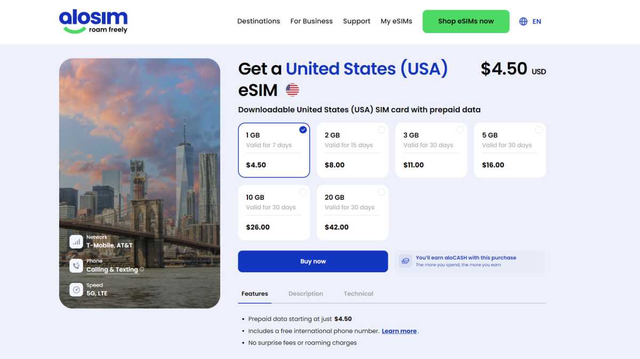The width and height of the screenshot is (640, 359).
Task: Select the 3 GB plan radio button
Action: 460,130
